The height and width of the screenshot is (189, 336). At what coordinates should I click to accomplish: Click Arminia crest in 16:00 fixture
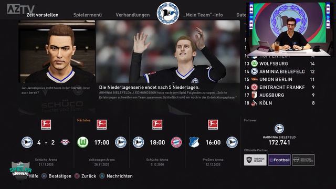[x=232, y=142]
